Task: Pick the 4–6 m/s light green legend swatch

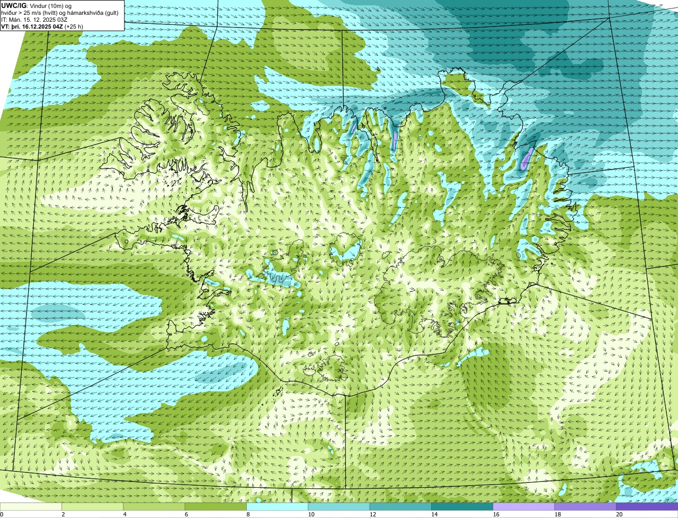Action: tap(154, 507)
